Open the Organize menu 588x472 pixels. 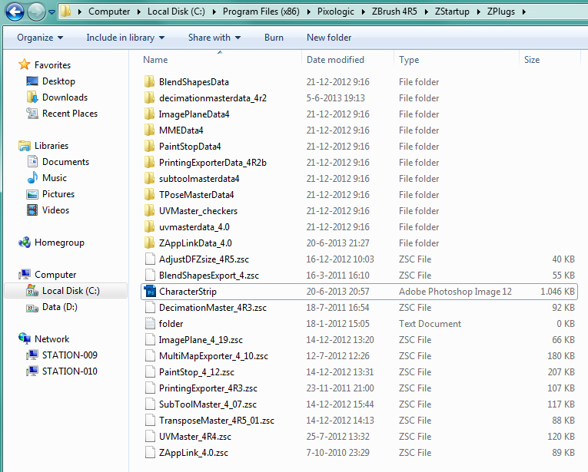(x=40, y=38)
